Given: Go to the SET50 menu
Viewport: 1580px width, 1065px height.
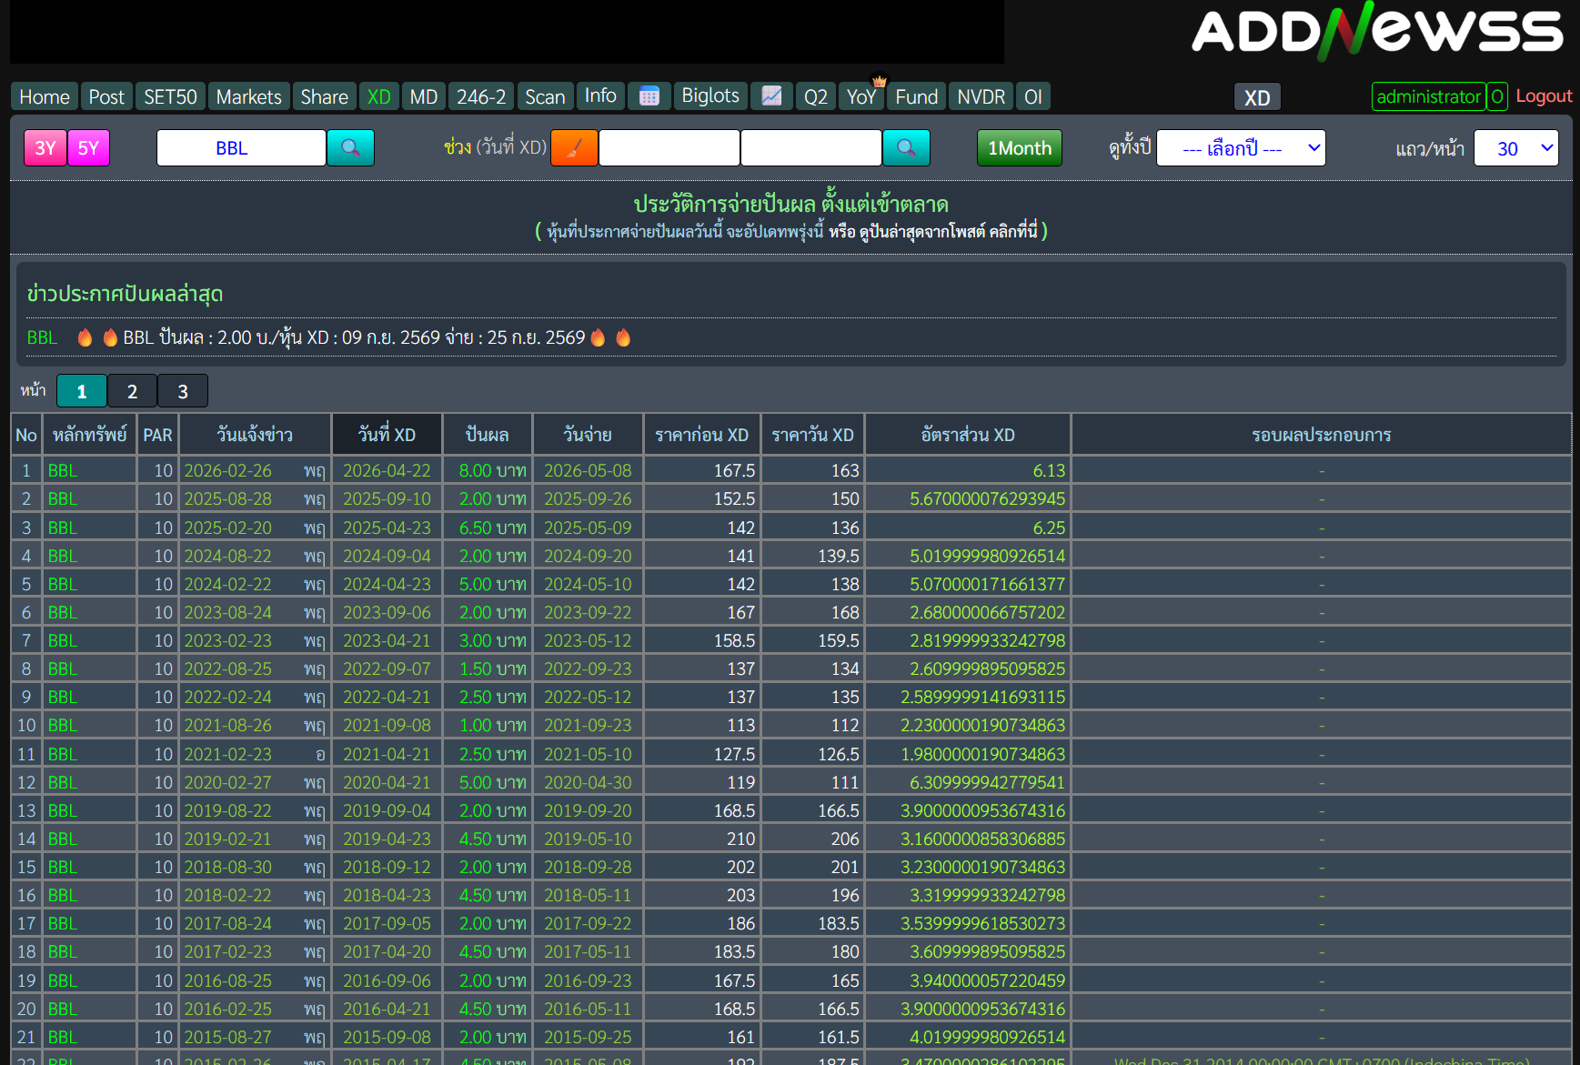Looking at the screenshot, I should click(170, 96).
